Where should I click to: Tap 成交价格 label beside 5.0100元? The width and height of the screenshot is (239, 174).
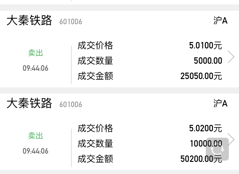[x=95, y=46]
